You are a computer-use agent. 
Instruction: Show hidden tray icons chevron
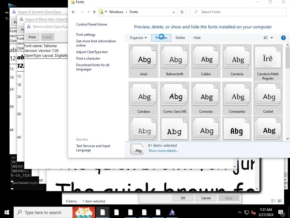point(240,212)
